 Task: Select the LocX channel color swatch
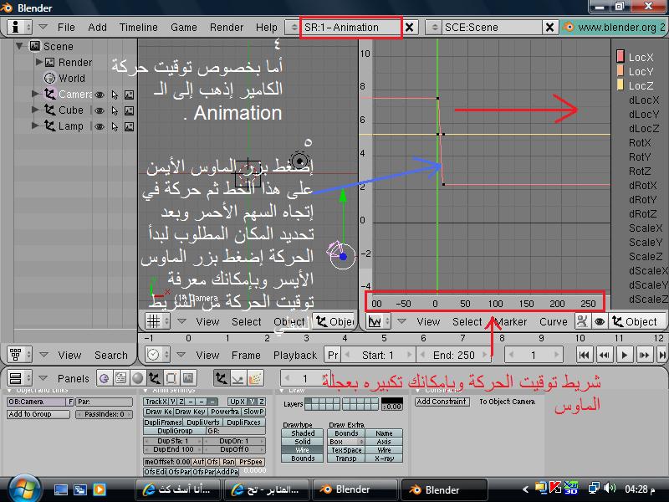(x=620, y=56)
